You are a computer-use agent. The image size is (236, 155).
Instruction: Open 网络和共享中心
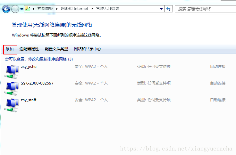pos(88,49)
